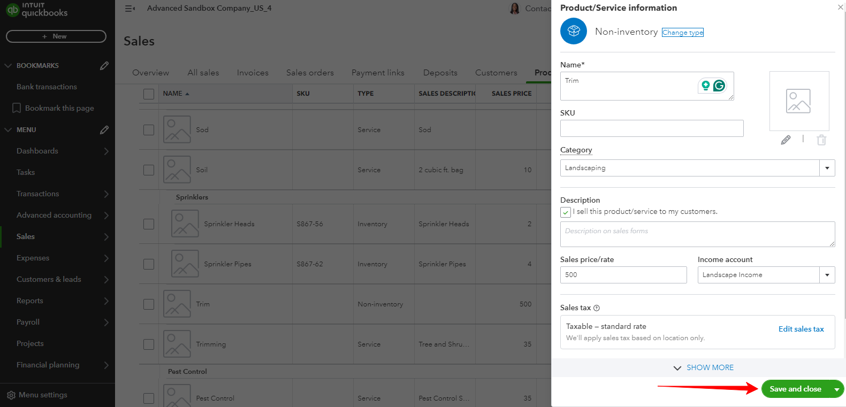Click the trash icon under the product image
Image resolution: width=846 pixels, height=407 pixels.
[x=821, y=140]
